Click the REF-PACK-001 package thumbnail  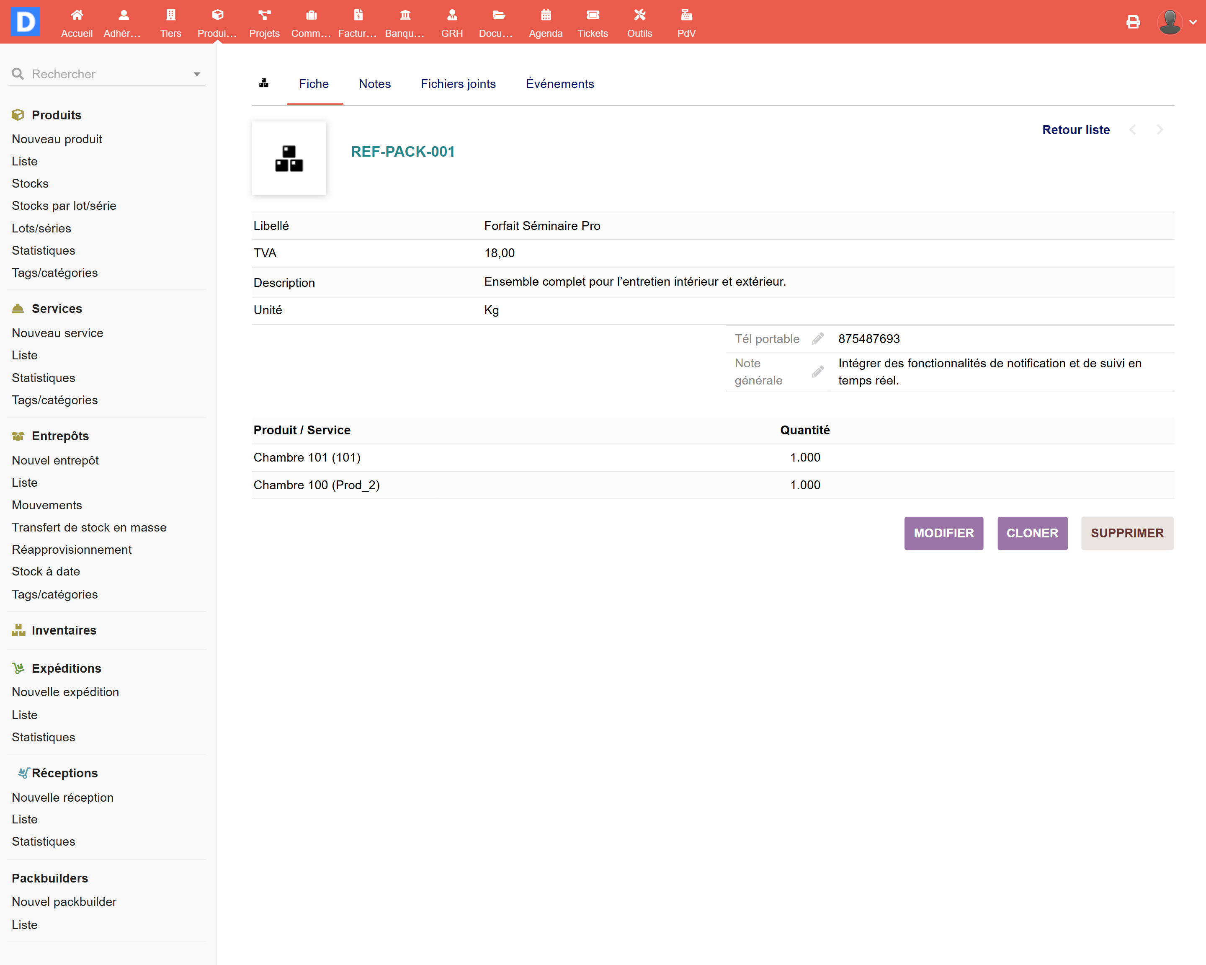(289, 158)
